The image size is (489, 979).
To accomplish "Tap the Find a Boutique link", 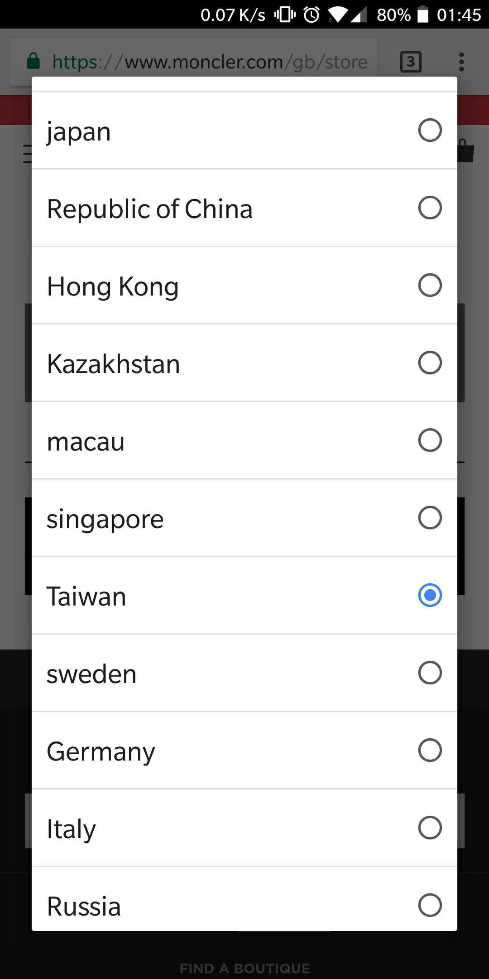I will coord(244,969).
